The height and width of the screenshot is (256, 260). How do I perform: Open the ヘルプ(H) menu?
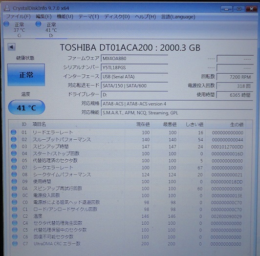pos(145,17)
